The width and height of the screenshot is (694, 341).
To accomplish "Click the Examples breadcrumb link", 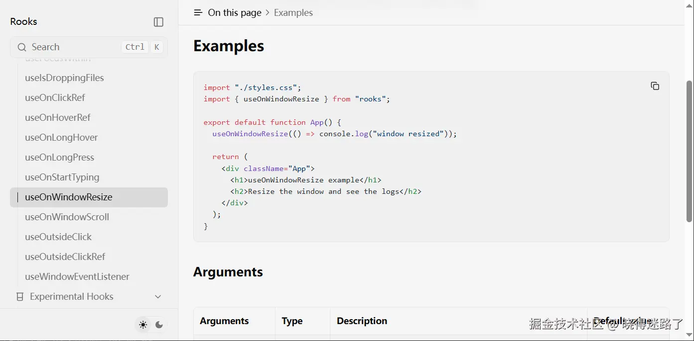I will [293, 13].
